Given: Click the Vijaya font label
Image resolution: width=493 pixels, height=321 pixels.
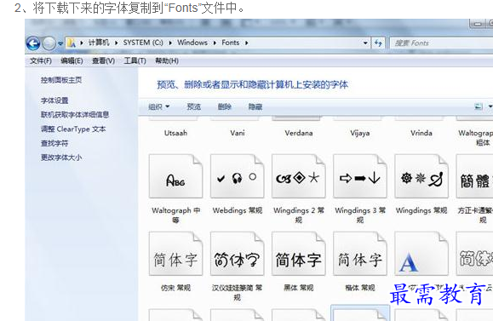Looking at the screenshot, I should (360, 133).
